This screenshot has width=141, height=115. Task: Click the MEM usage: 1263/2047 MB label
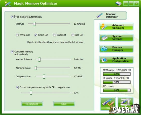coord(117,70)
